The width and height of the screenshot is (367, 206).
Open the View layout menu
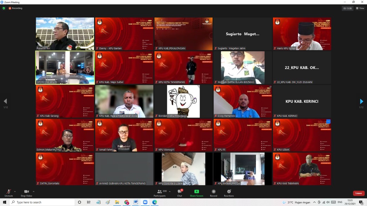tap(360, 8)
